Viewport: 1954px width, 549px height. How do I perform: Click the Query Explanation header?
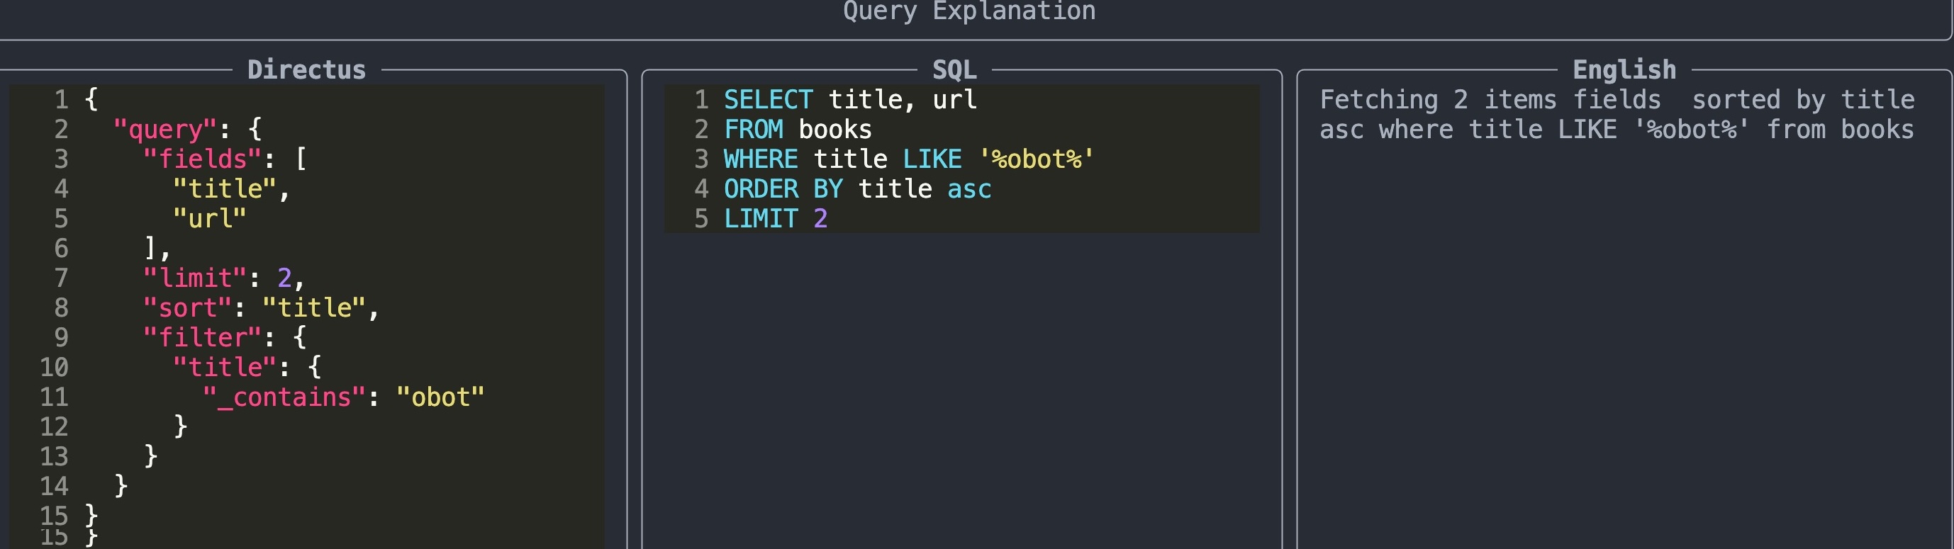[969, 11]
